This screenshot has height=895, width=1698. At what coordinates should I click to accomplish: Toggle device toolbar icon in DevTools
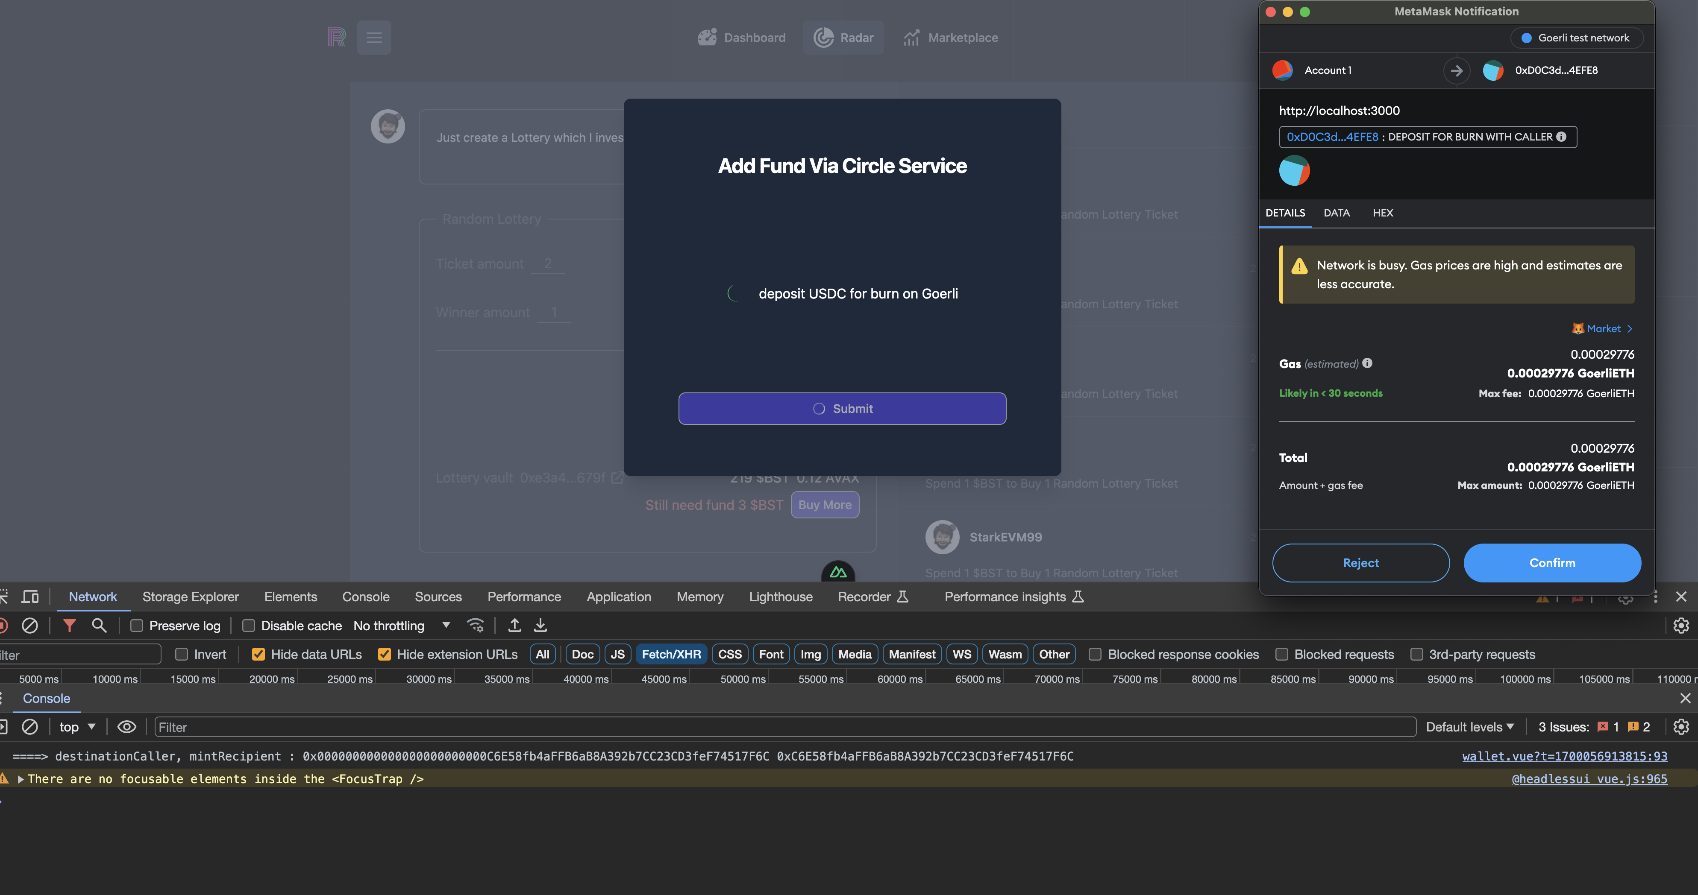(x=30, y=597)
